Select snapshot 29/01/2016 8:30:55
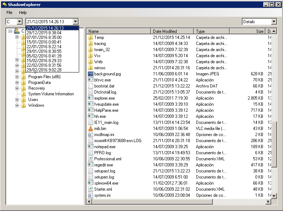This screenshot has width=283, height=211. tap(52, 51)
